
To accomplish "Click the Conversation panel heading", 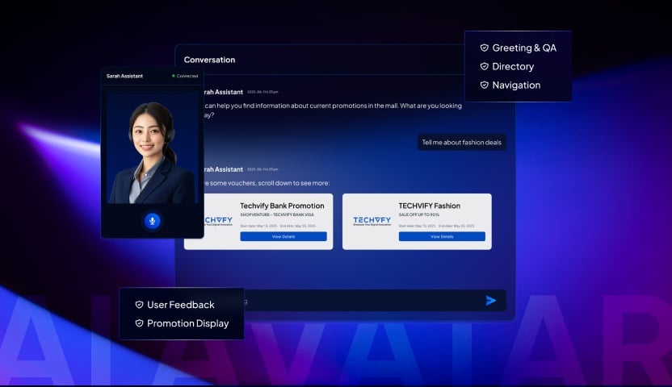I will [209, 60].
